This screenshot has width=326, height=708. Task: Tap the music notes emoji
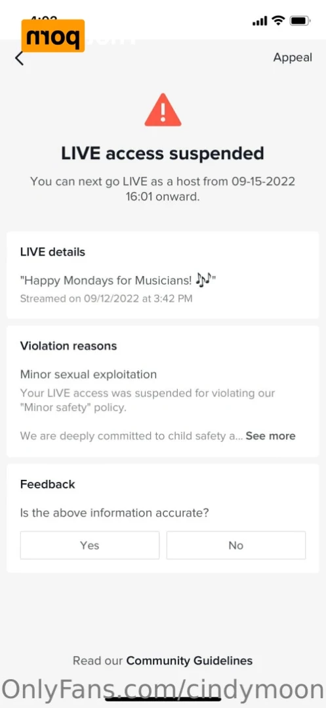(204, 280)
